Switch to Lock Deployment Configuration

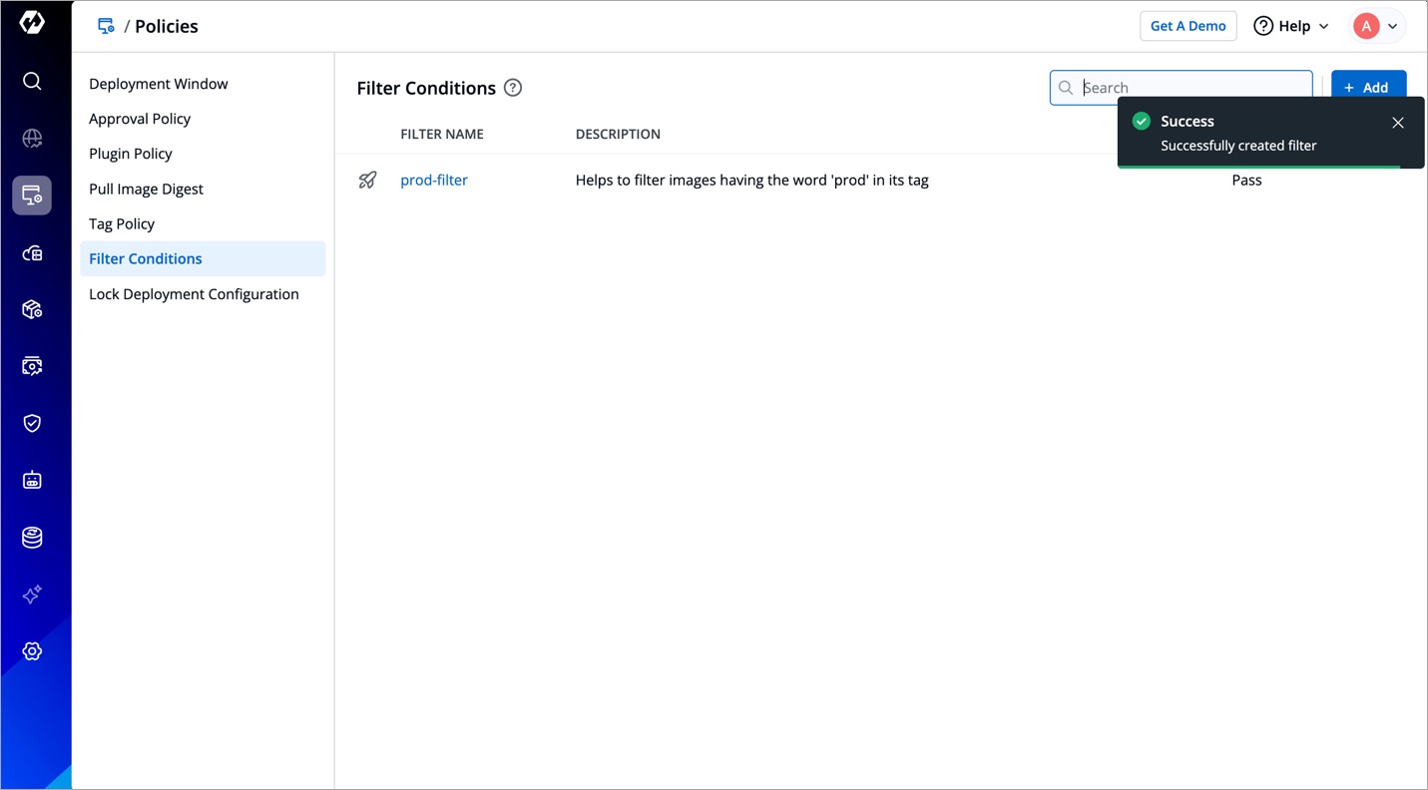[194, 294]
